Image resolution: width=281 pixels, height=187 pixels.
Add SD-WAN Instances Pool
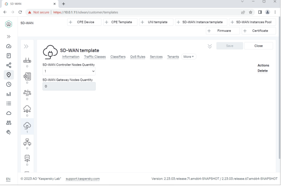click(x=252, y=22)
